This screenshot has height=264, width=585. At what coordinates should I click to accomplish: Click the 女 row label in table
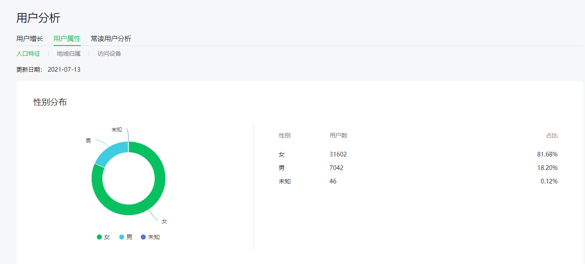pyautogui.click(x=282, y=154)
